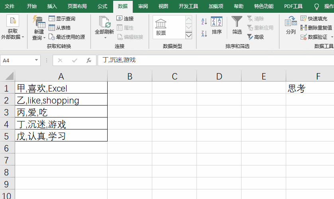This screenshot has width=334, height=199.
Task: Open the New Query button
Action: pyautogui.click(x=39, y=28)
